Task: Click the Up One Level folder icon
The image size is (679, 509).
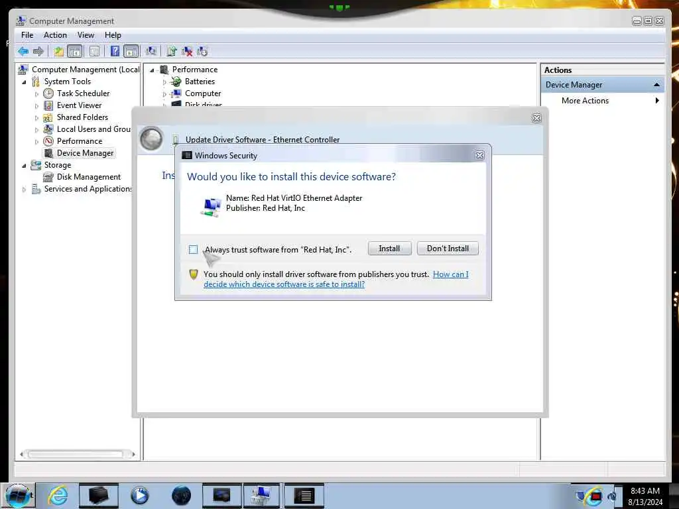Action: pos(58,52)
